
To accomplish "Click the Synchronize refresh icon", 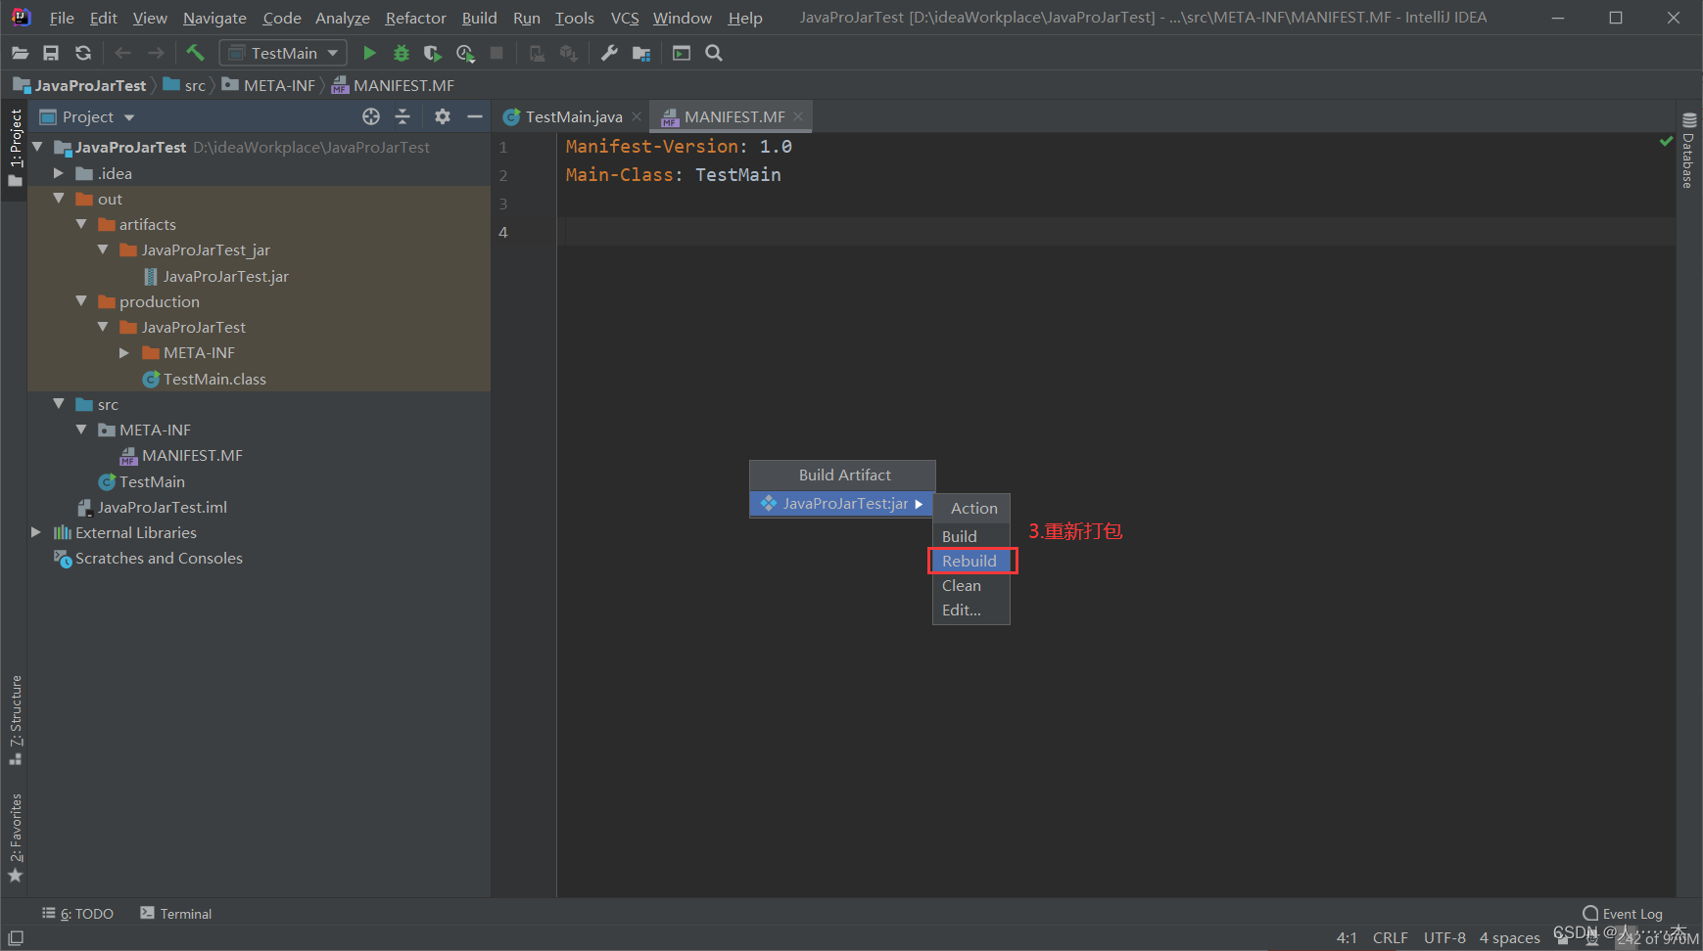I will pyautogui.click(x=83, y=53).
